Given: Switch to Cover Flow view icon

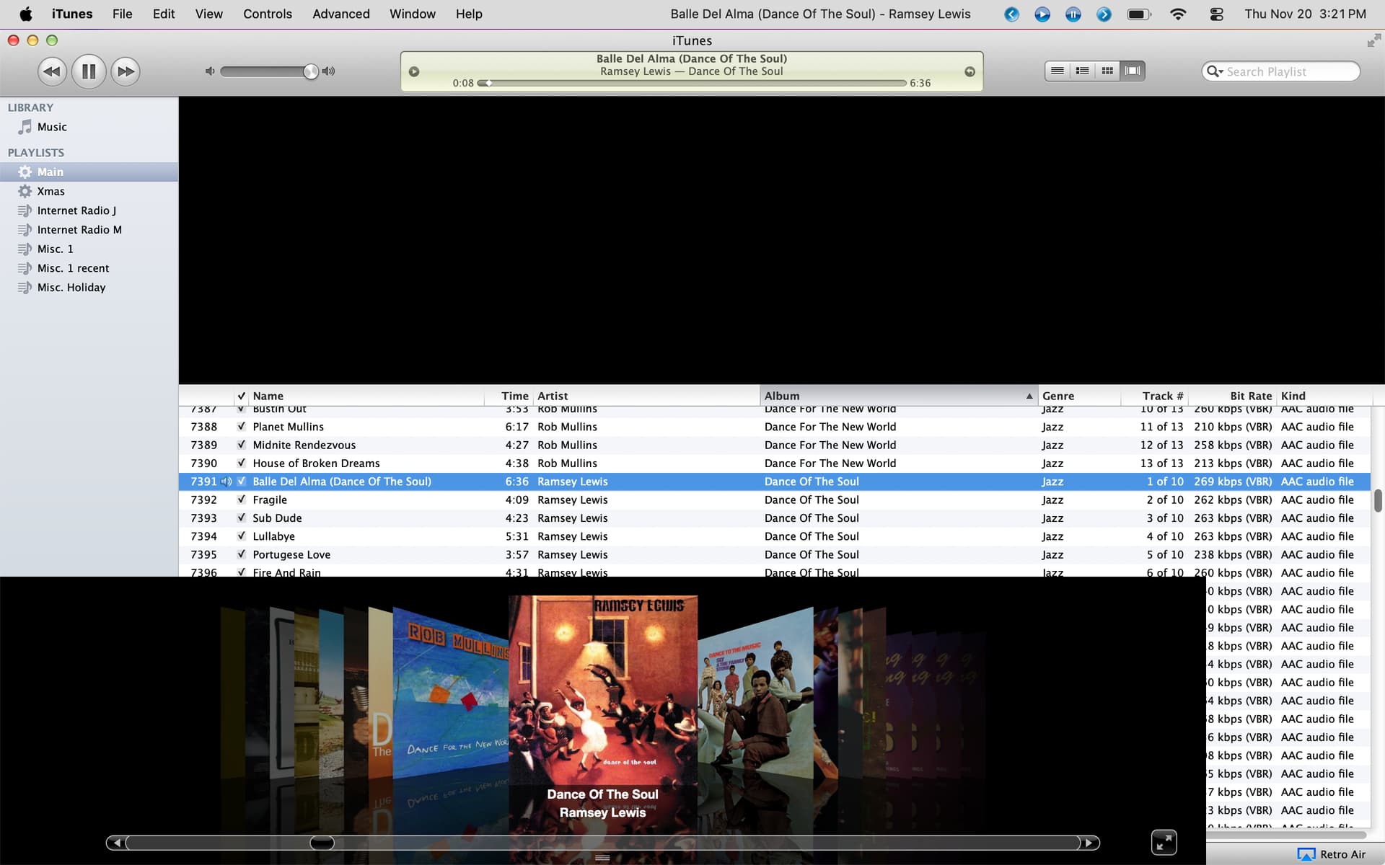Looking at the screenshot, I should pos(1133,71).
